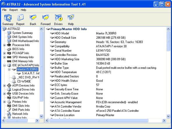This screenshot has width=172, height=129.
Task: Open the Drivers toolbar icon
Action: [x=59, y=17]
